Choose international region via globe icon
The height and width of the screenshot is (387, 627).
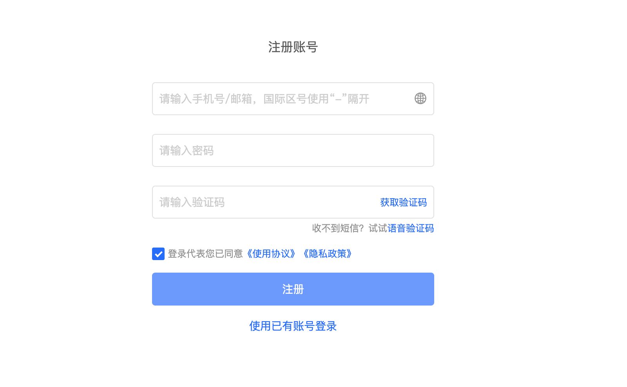coord(420,98)
